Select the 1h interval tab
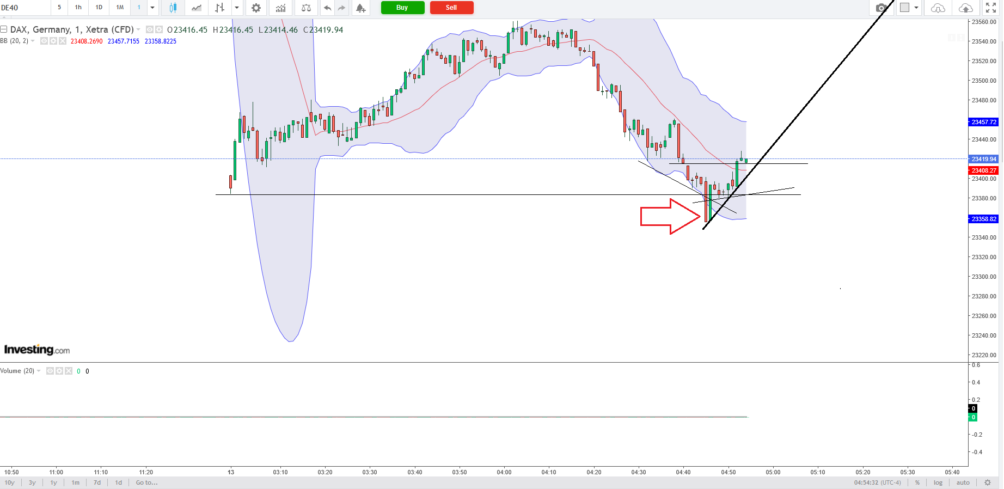Viewport: 1004px width, 489px height. [78, 8]
